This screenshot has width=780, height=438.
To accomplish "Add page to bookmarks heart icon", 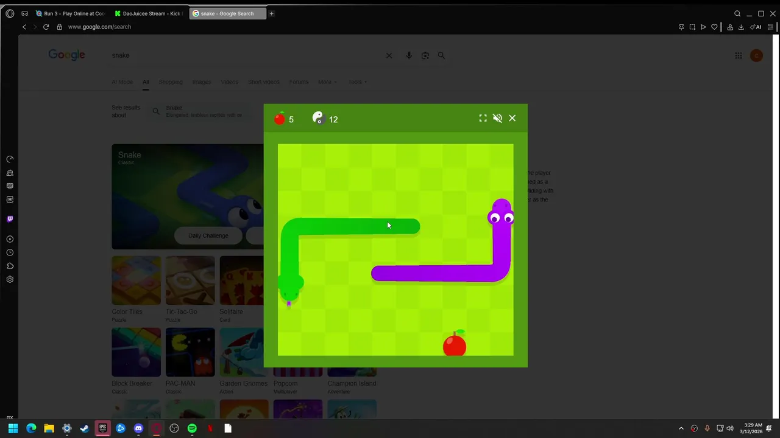I will coord(714,27).
